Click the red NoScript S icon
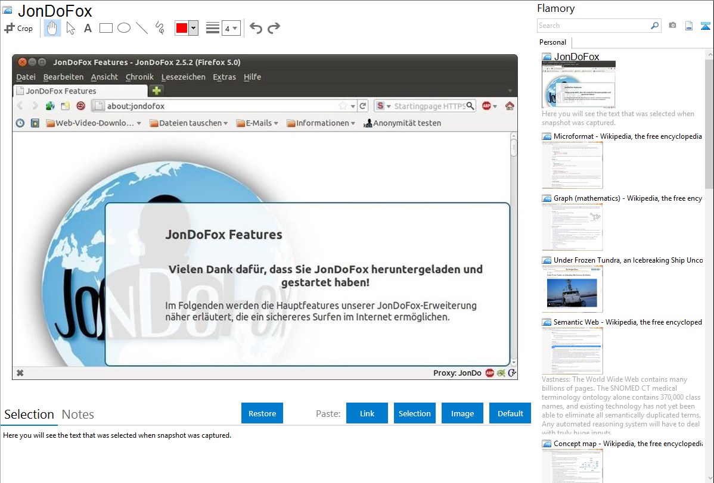Image resolution: width=714 pixels, height=483 pixels. point(80,106)
